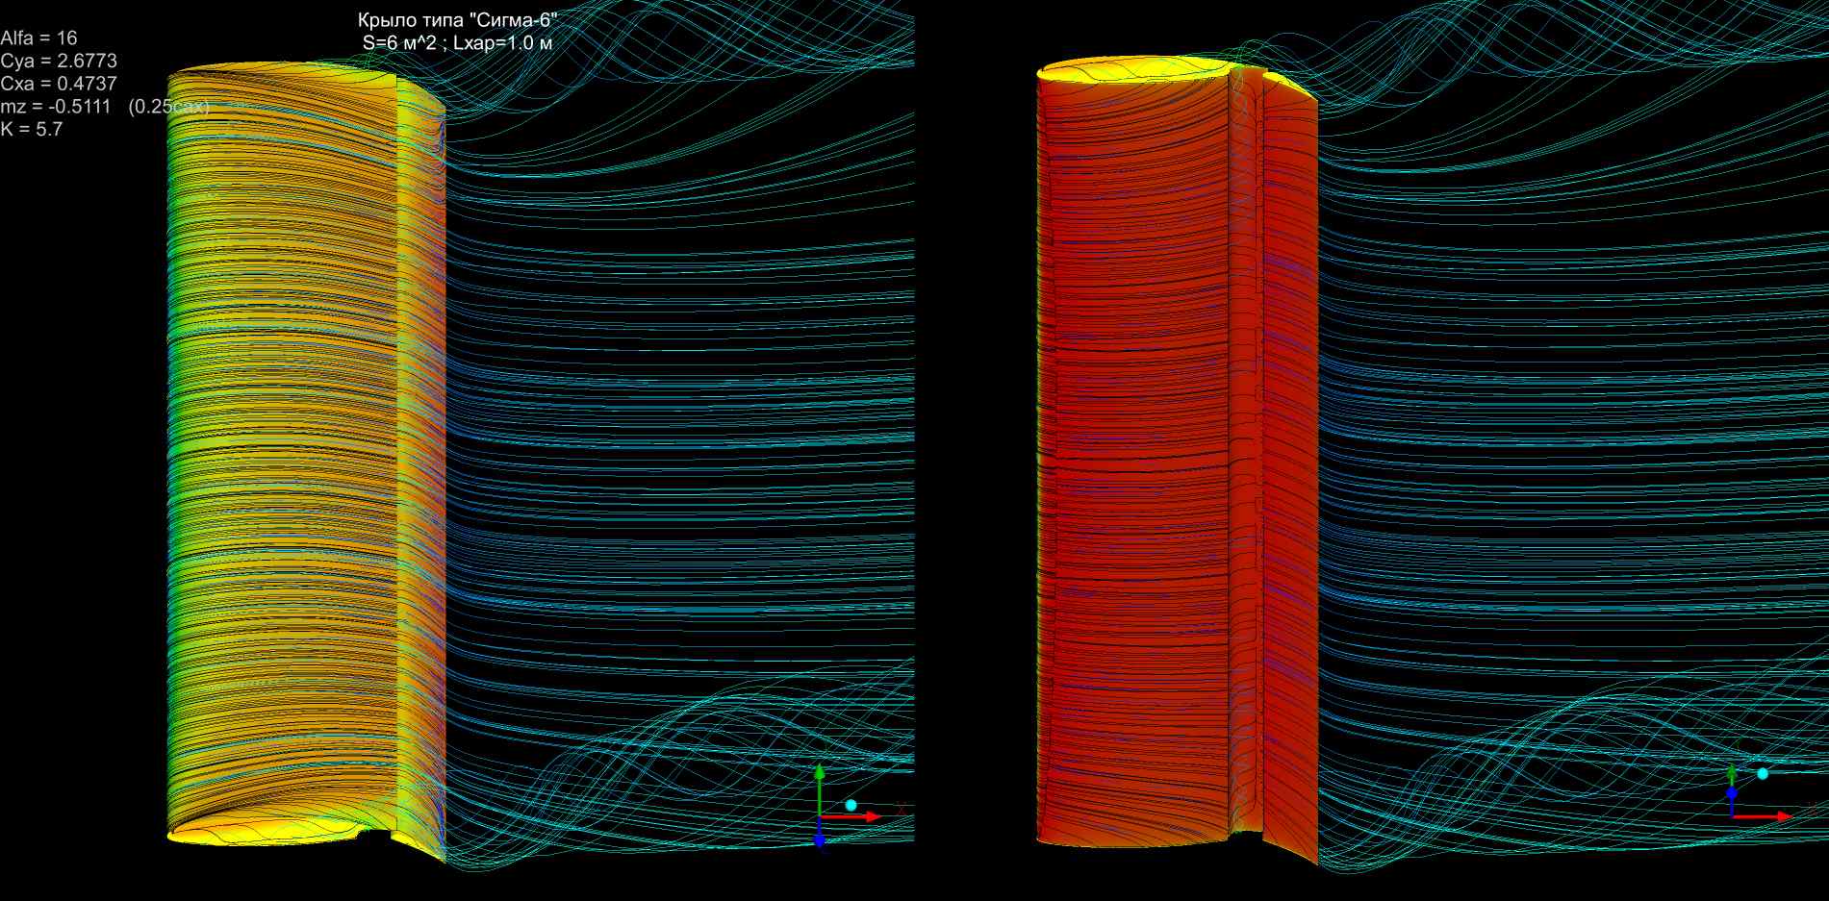Click the blue Z-axis marker in left view
The image size is (1829, 901).
point(820,840)
